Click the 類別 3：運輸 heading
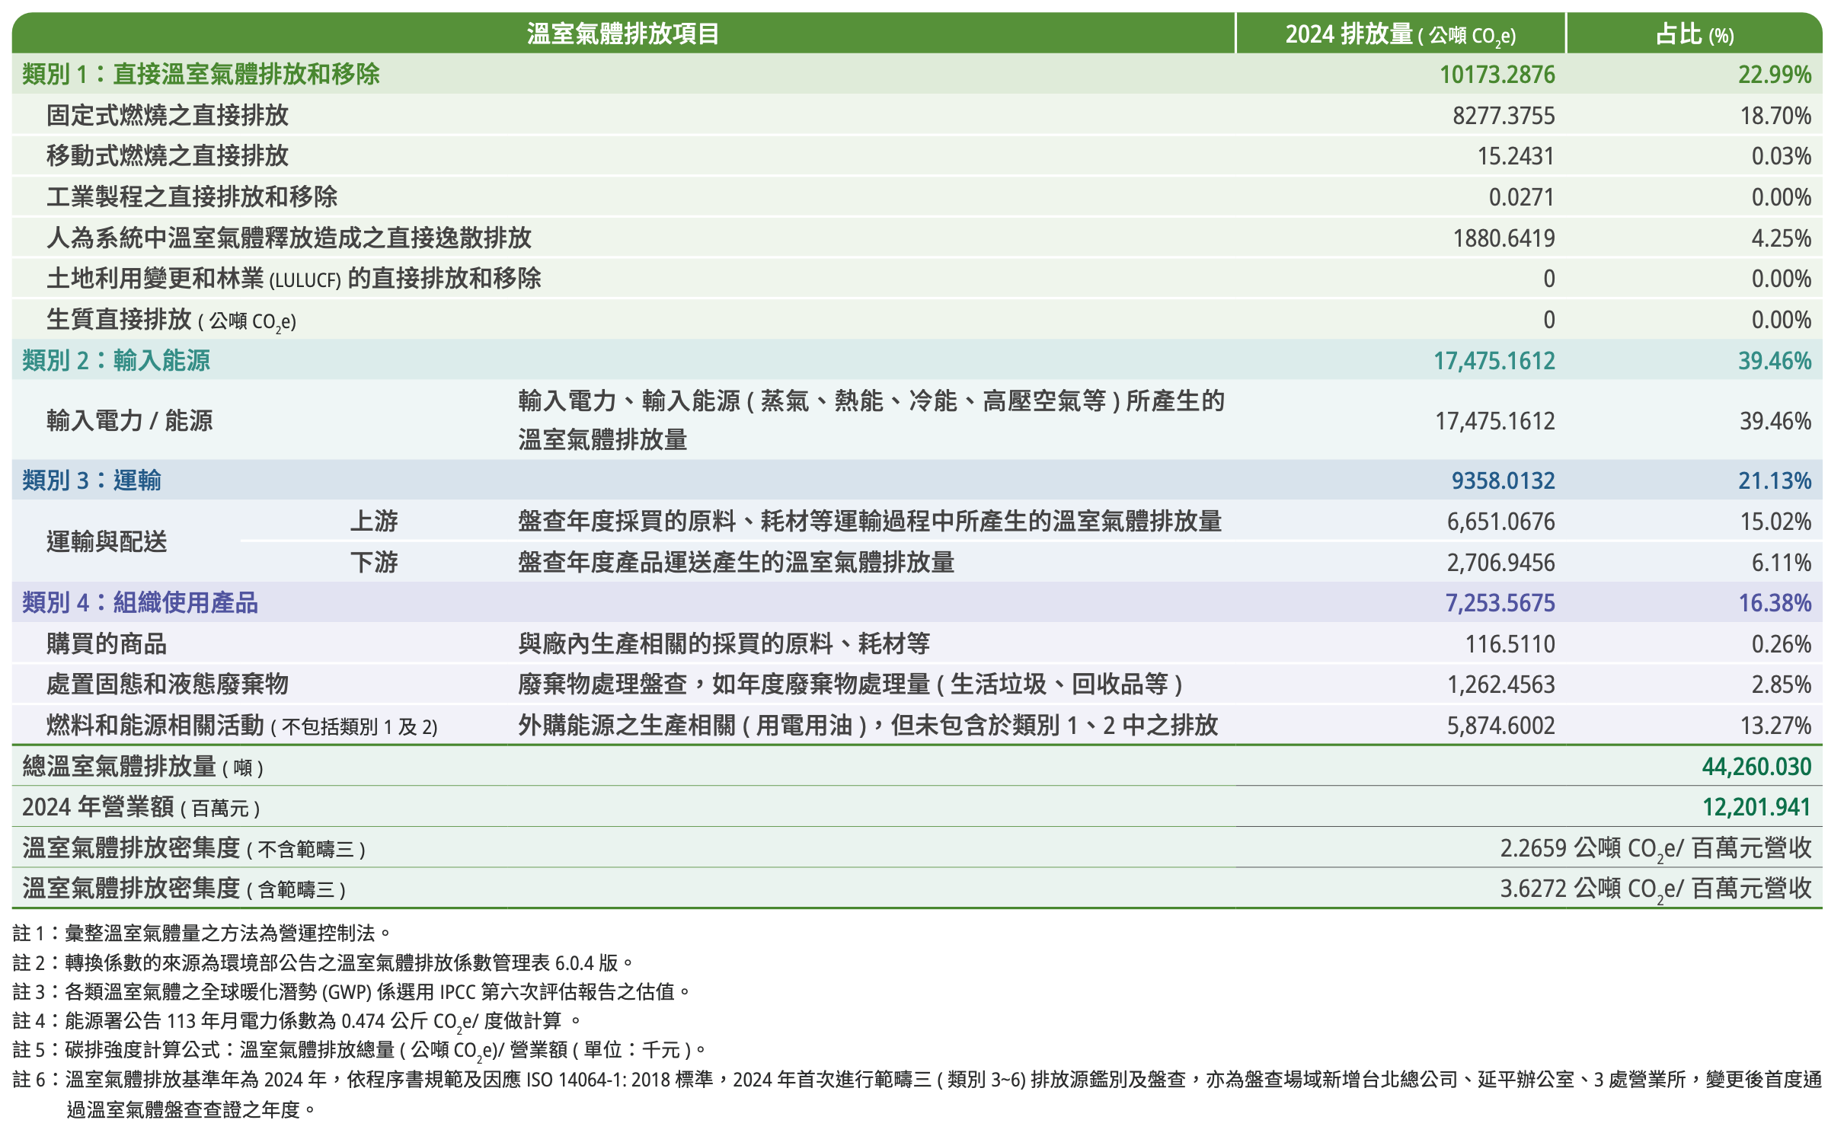1828x1136 pixels. tap(91, 480)
